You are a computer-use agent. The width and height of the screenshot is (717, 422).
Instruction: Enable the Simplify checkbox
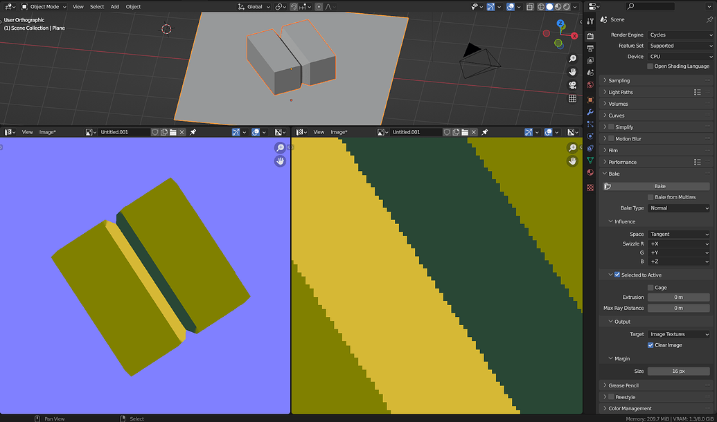coord(611,127)
